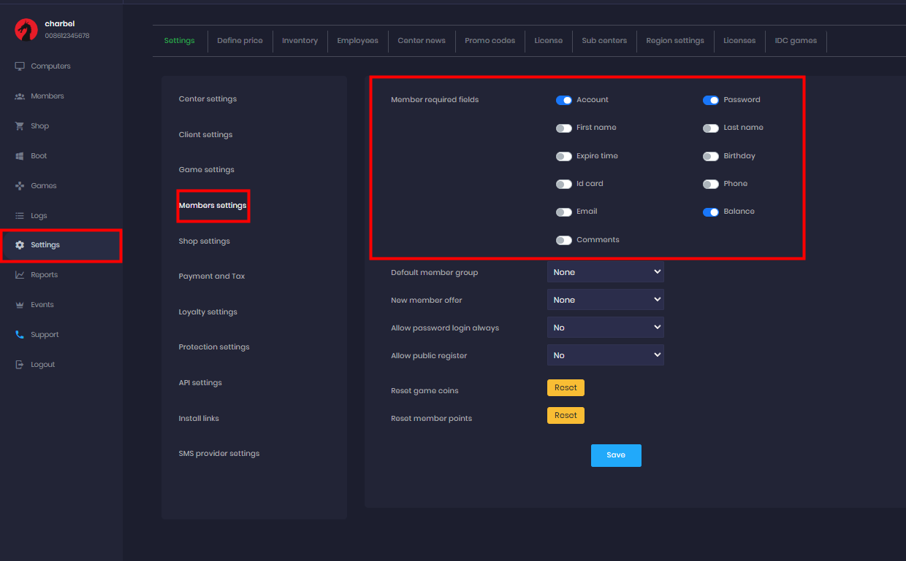Click the blue Save button
The width and height of the screenshot is (906, 561).
coord(616,455)
